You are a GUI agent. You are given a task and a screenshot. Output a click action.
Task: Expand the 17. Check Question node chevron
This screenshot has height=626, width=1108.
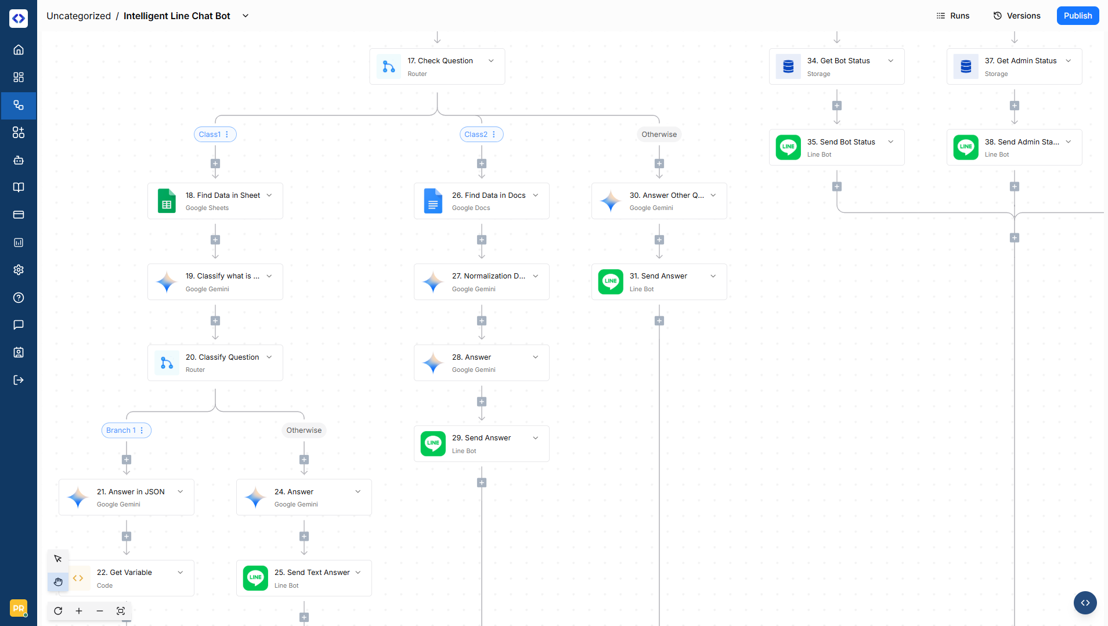pos(491,61)
